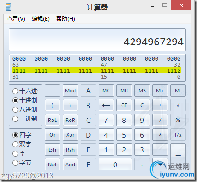This screenshot has width=197, height=182.
Task: Click the hex digit E key
Action: (x=88, y=150)
